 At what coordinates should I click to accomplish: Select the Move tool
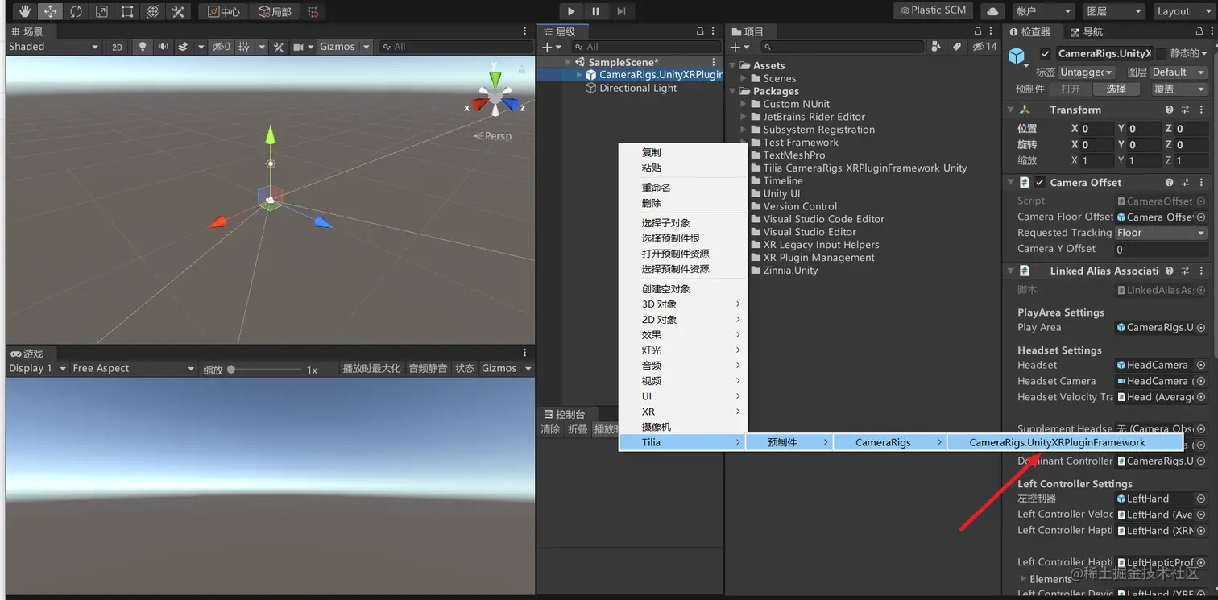[50, 11]
